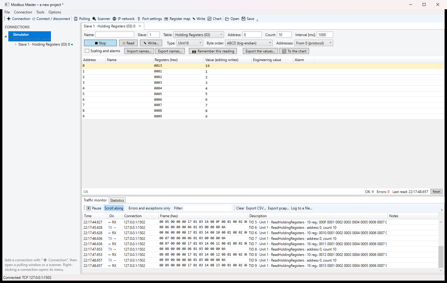The width and height of the screenshot is (447, 283).
Task: Toggle Scroll along in traffic monitor
Action: (x=114, y=208)
